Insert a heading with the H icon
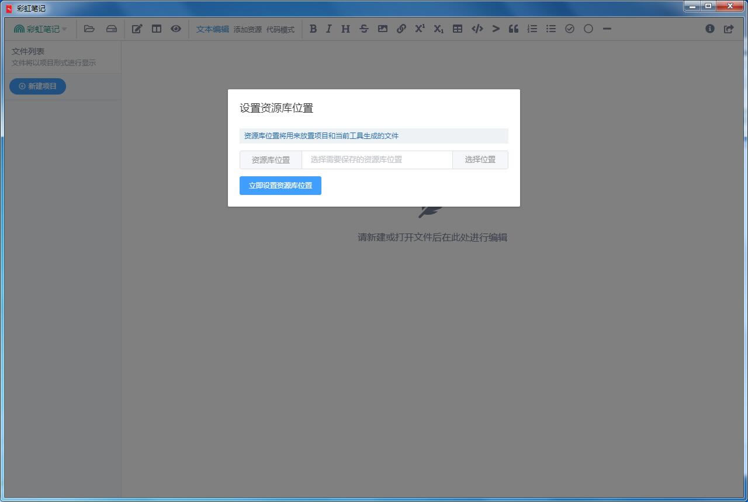748x502 pixels. point(345,29)
